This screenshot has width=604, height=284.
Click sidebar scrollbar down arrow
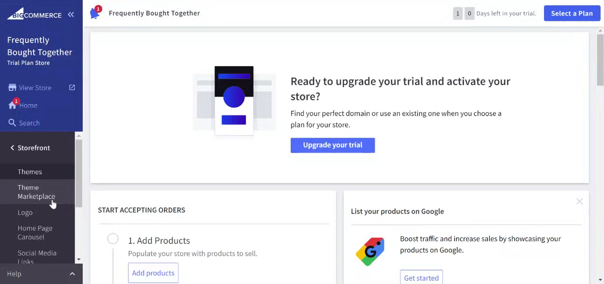[78, 259]
